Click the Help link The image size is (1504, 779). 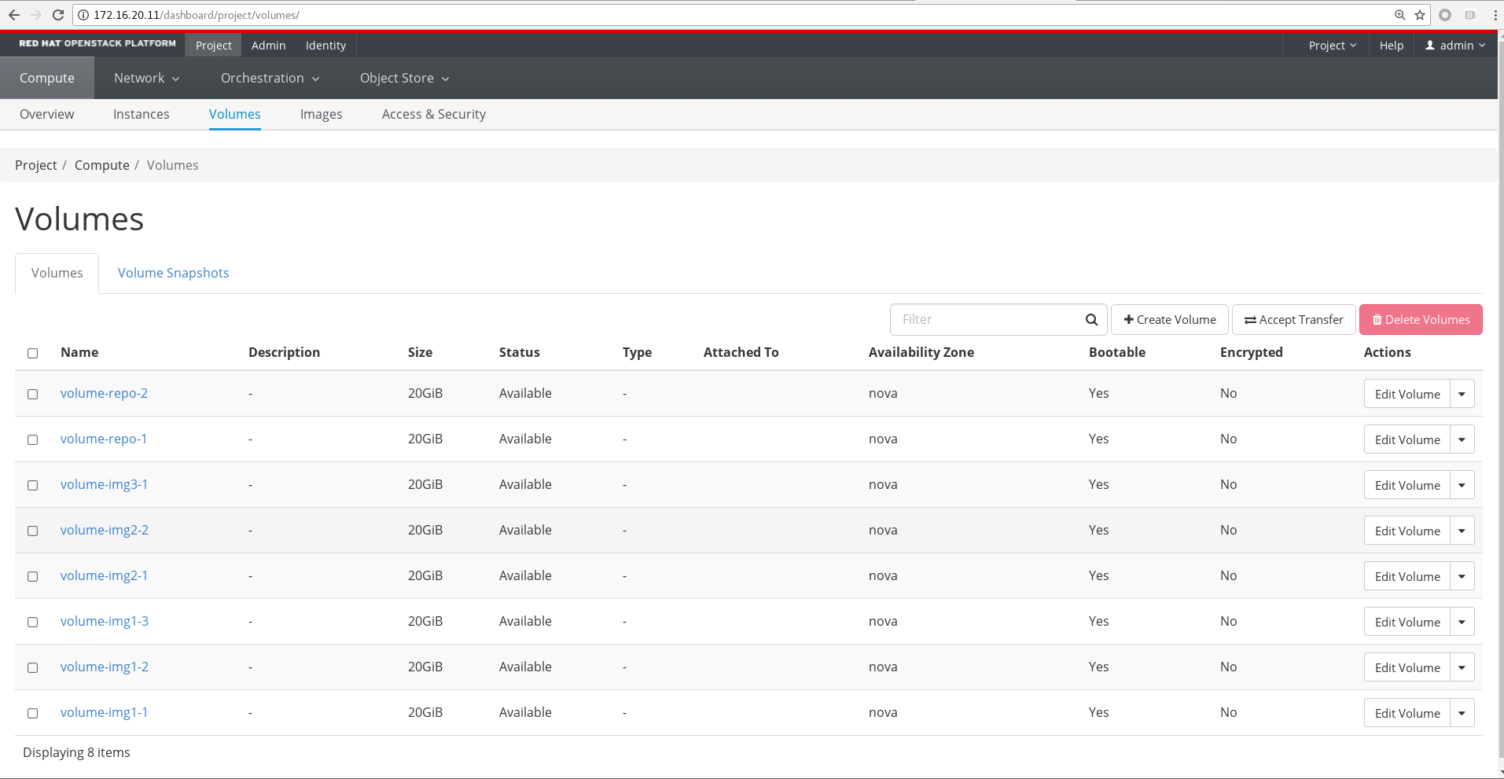[1391, 46]
